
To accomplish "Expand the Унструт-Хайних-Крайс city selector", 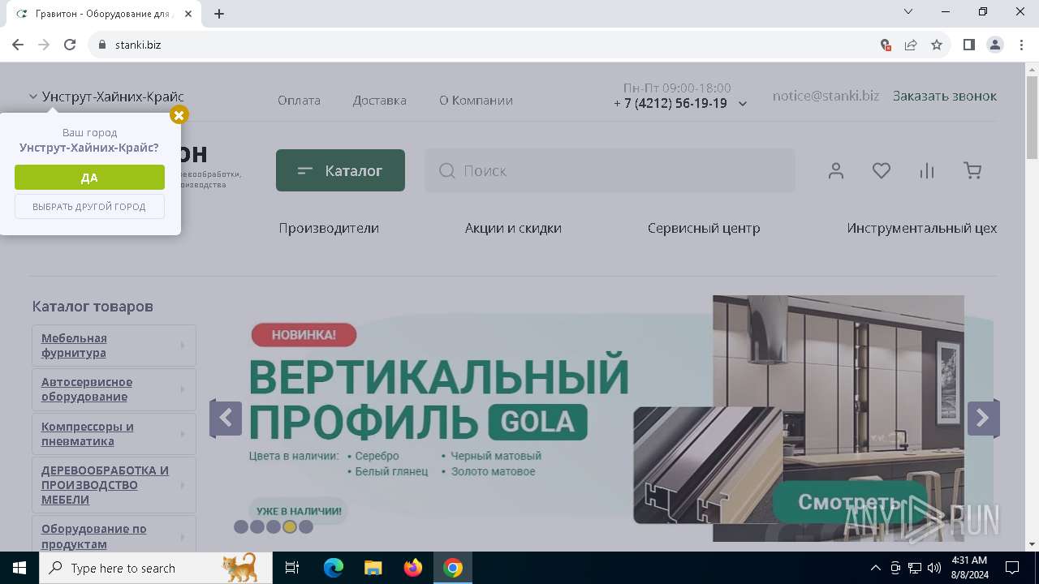I will click(106, 97).
